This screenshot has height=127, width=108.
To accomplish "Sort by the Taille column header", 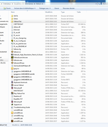I will [79, 12].
